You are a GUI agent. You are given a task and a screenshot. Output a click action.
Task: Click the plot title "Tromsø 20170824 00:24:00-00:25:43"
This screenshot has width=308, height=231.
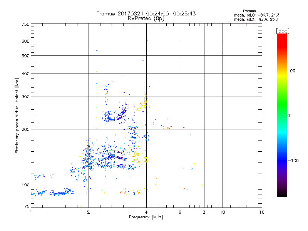(146, 13)
